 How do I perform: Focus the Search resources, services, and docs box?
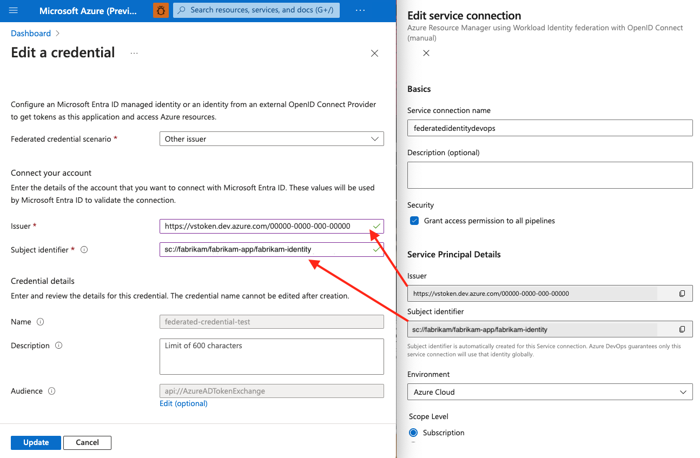pyautogui.click(x=256, y=10)
